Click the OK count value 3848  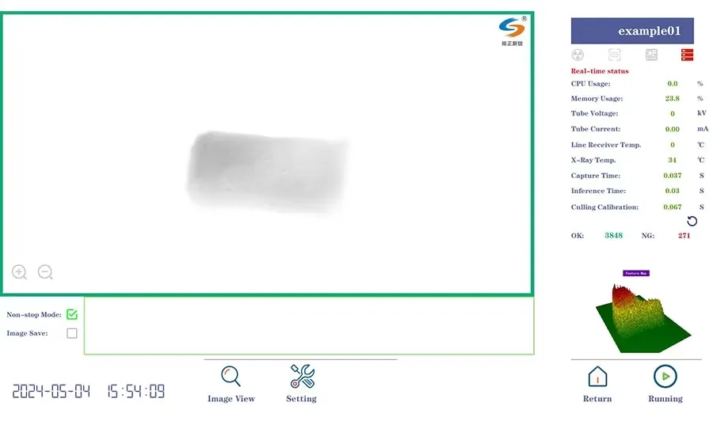coord(613,236)
